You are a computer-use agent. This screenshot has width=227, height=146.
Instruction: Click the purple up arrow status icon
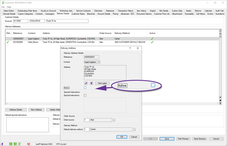(x=2, y=144)
